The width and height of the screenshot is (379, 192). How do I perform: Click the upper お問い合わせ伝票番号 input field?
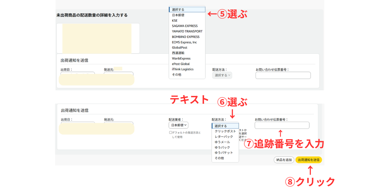pos(283,75)
